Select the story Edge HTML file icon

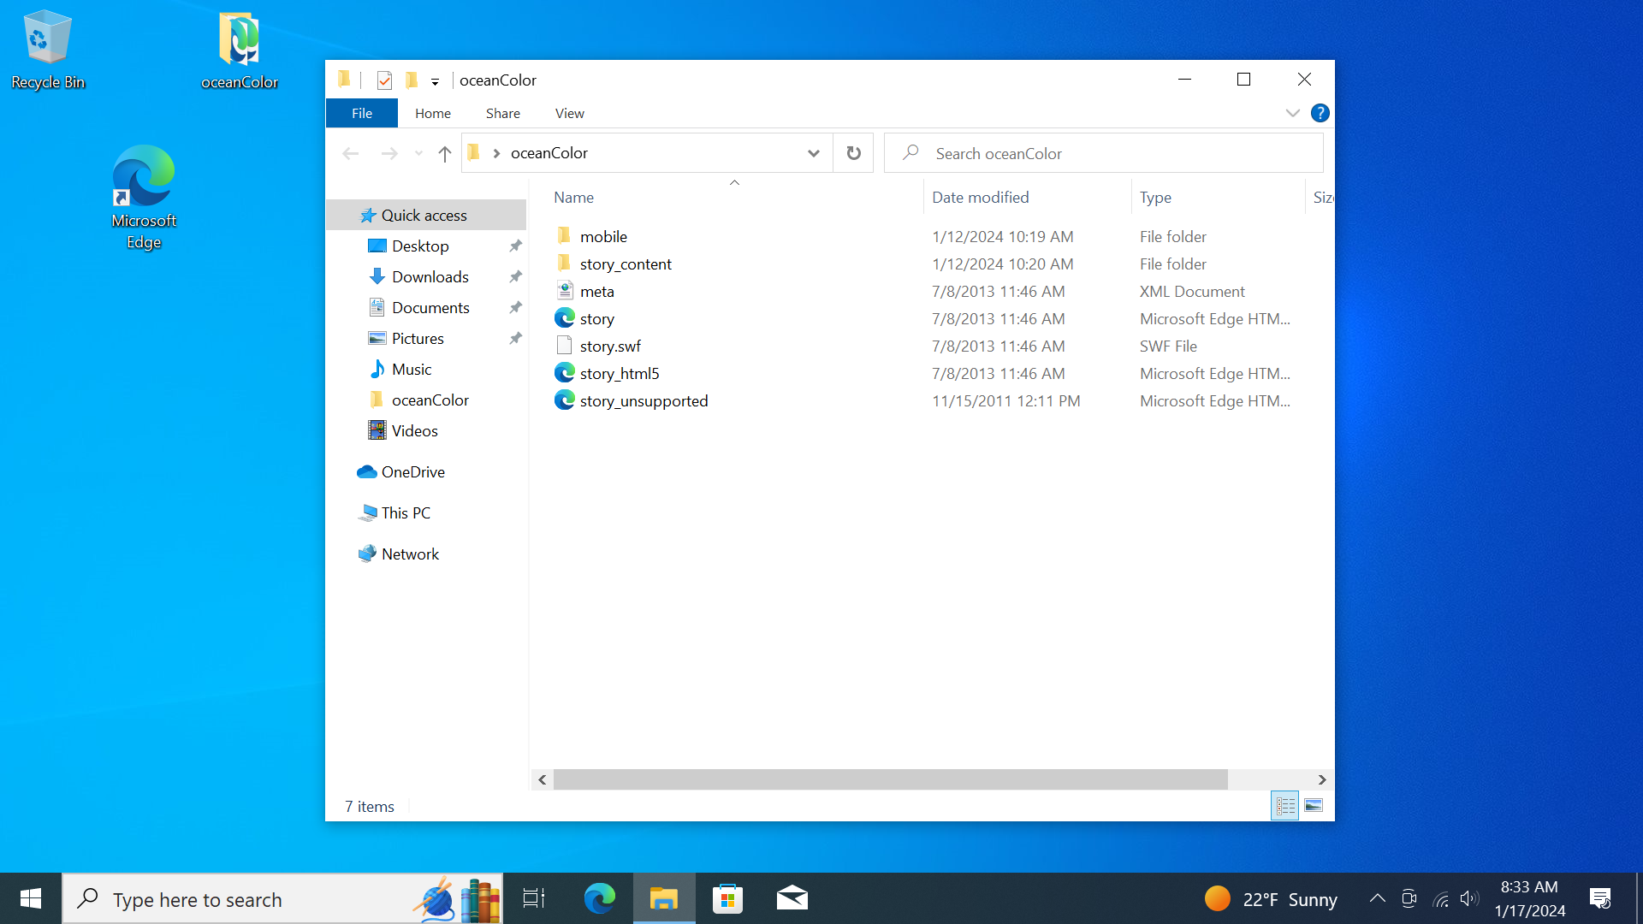point(564,318)
